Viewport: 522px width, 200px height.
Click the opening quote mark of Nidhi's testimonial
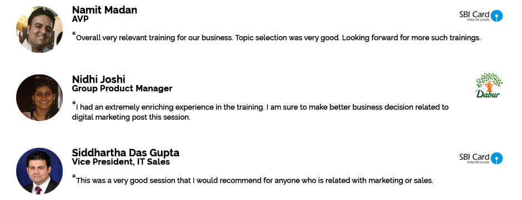tap(74, 104)
